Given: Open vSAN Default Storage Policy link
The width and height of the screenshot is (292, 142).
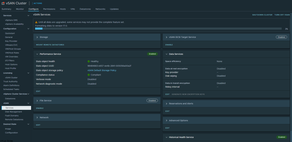Looking at the screenshot, I should (x=102, y=70).
